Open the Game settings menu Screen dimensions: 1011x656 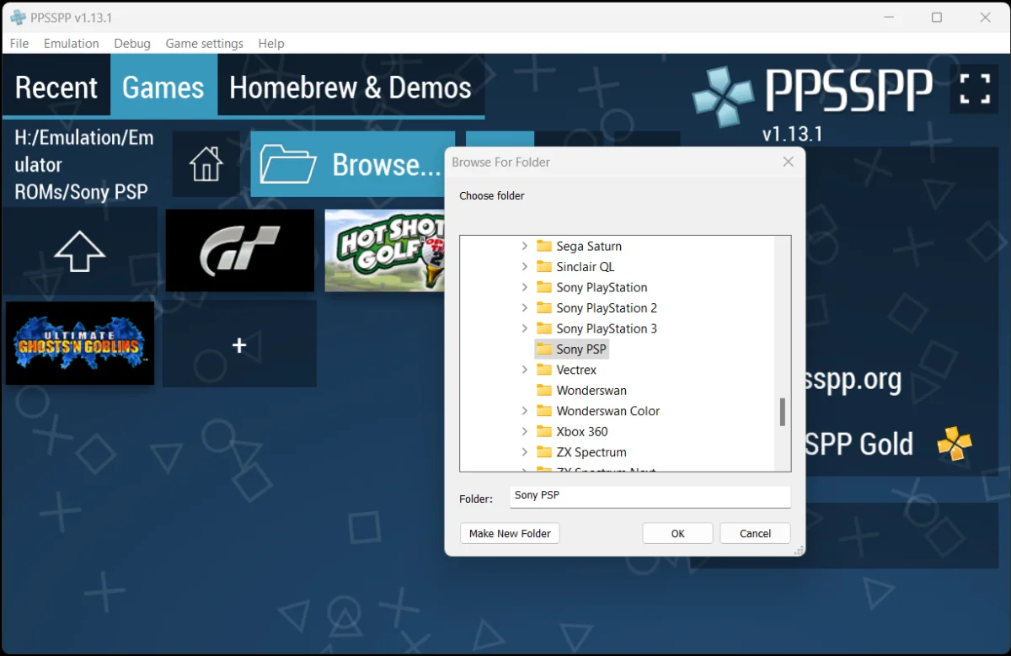click(205, 43)
